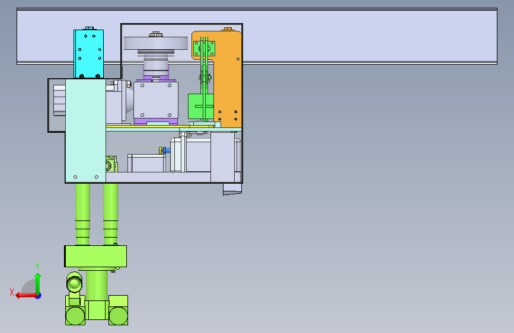Select the gray finned motor on the left
The height and width of the screenshot is (333, 514).
(59, 100)
